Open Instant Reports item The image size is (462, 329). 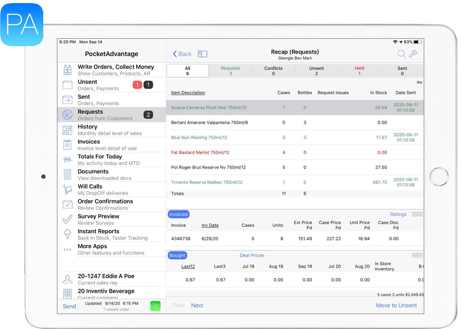(112, 234)
